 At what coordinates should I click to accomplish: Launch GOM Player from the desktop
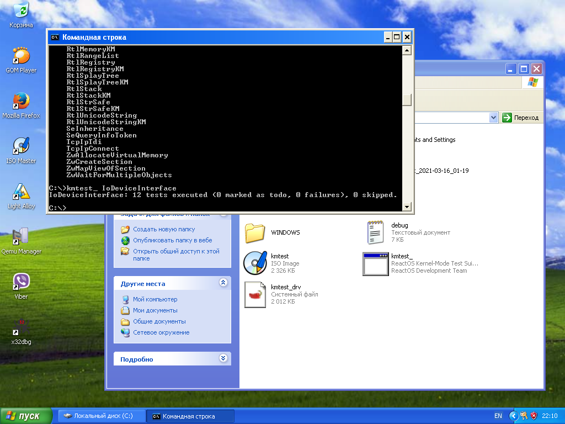point(21,55)
